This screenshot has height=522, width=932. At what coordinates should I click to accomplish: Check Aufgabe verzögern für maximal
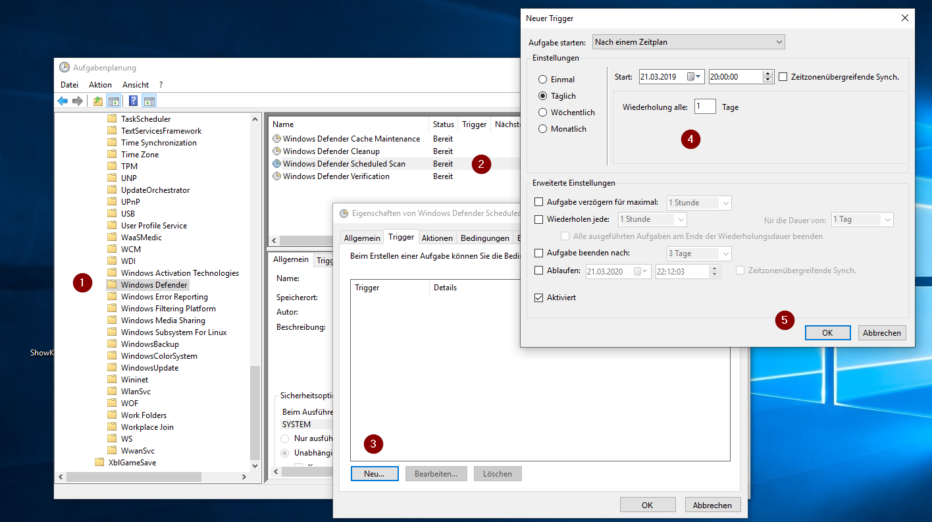[x=539, y=203]
